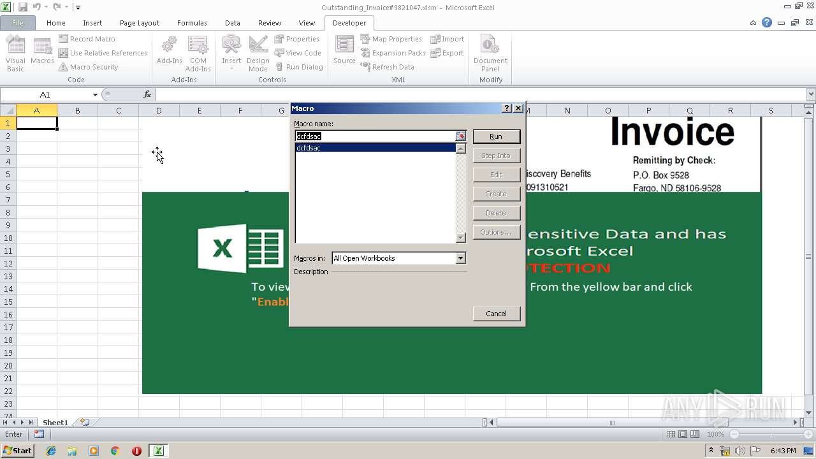Click the 100% zoom level

pos(715,434)
